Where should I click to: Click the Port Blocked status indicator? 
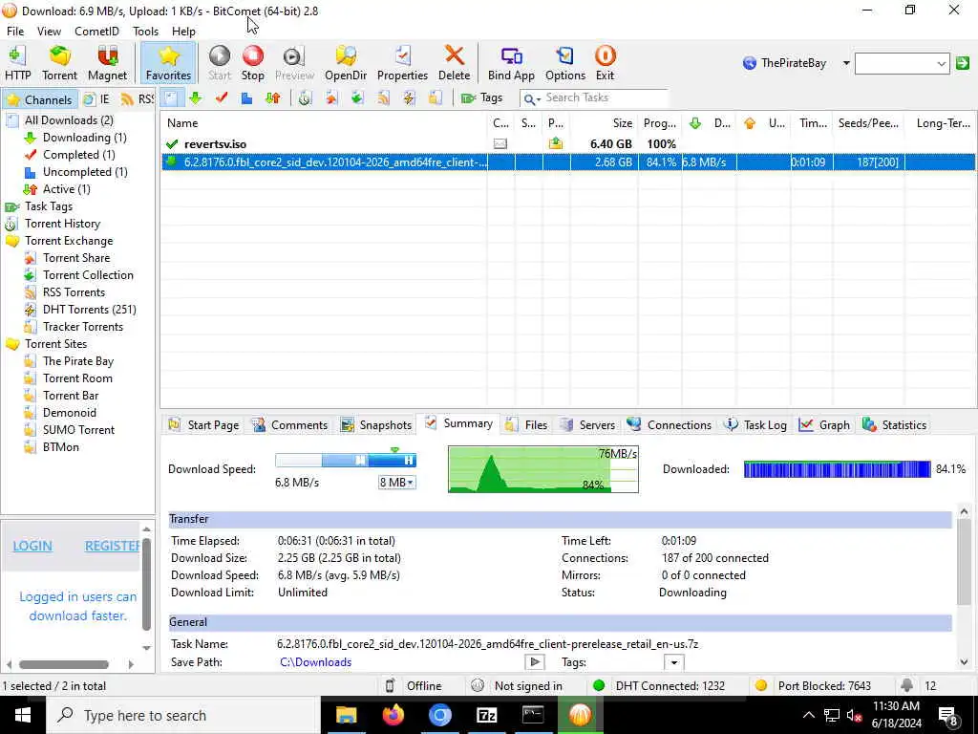pyautogui.click(x=815, y=686)
